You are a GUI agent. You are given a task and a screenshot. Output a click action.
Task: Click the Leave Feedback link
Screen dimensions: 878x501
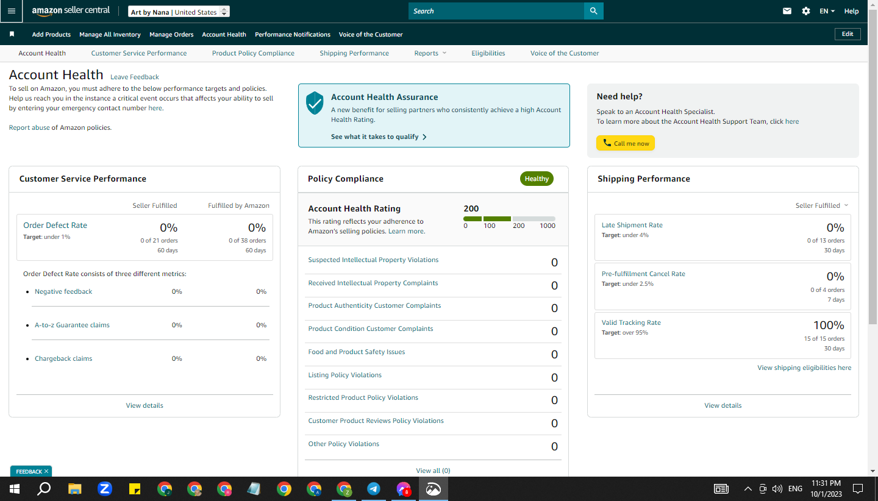(x=135, y=77)
